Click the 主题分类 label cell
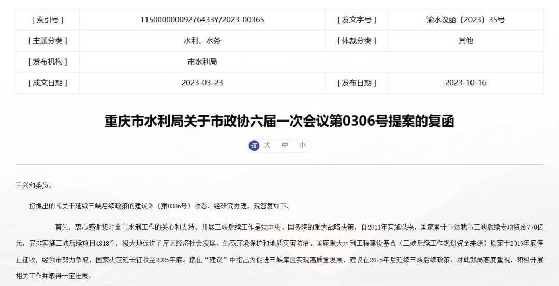 click(x=48, y=41)
